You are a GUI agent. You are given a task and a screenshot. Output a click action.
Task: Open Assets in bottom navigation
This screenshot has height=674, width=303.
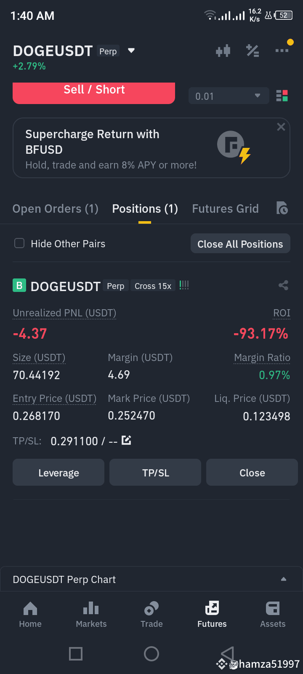273,615
